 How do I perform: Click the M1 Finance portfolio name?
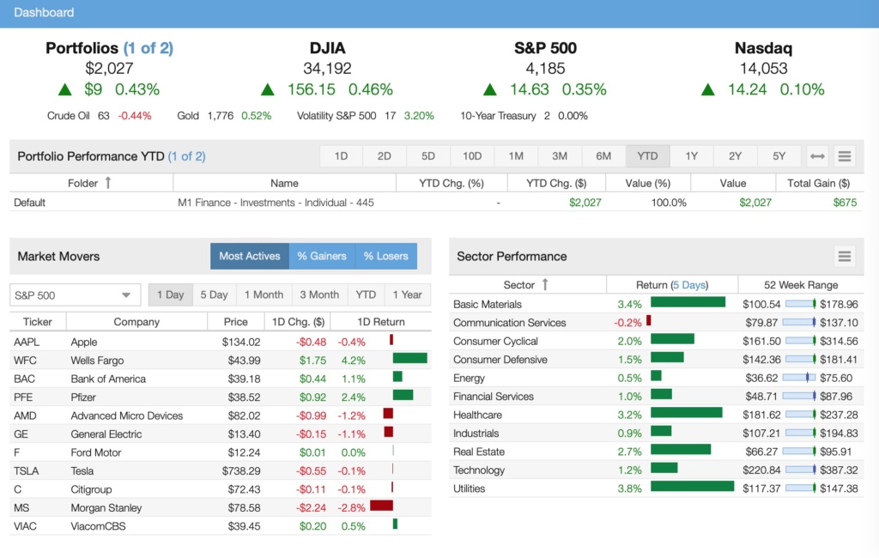pyautogui.click(x=276, y=203)
